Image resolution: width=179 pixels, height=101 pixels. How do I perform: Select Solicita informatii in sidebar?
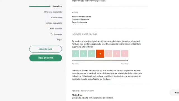coord(54,23)
